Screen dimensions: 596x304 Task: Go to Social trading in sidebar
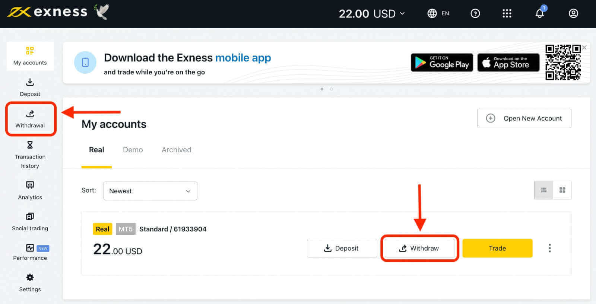click(30, 222)
